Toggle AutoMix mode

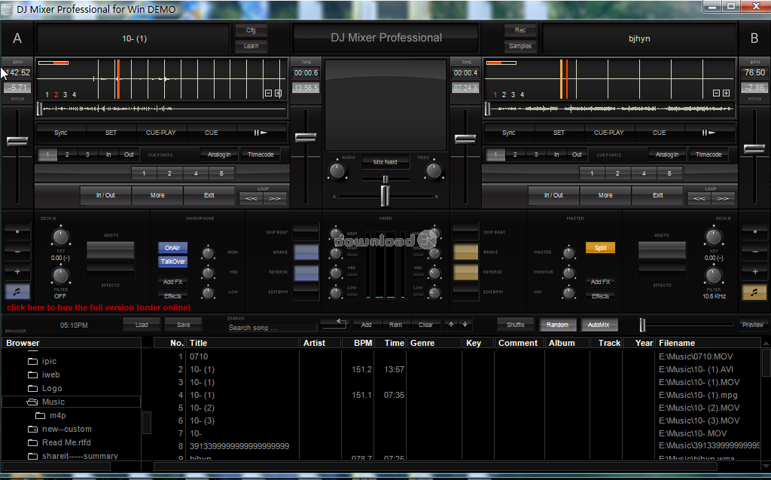coord(599,325)
